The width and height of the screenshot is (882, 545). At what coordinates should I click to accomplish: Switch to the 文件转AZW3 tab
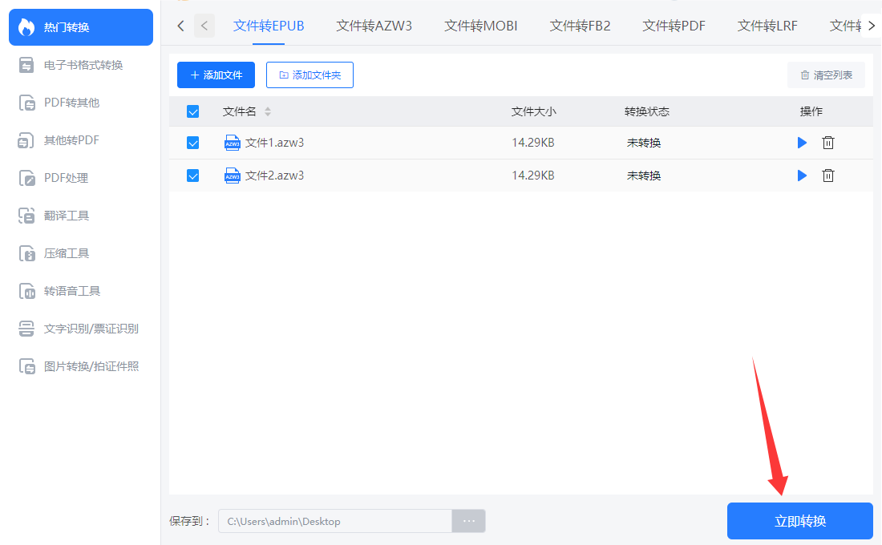(374, 26)
